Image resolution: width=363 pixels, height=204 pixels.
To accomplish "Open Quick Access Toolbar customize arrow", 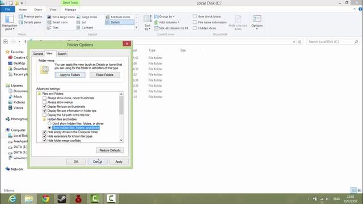I will (22, 3).
